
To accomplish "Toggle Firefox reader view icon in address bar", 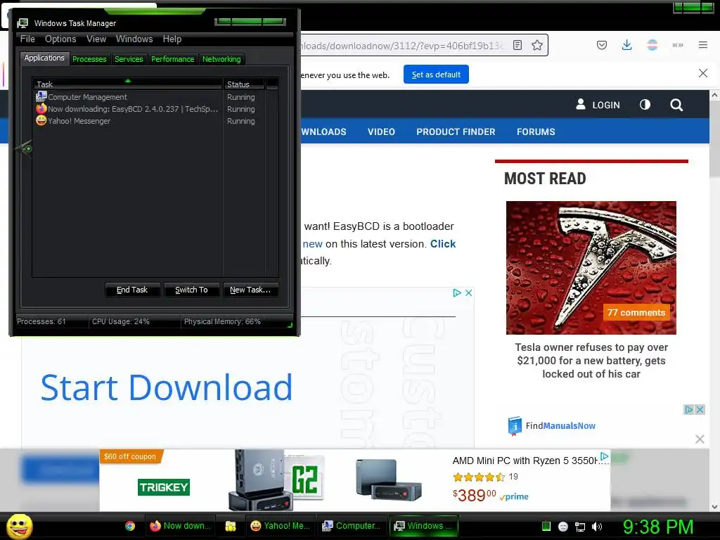I will click(517, 45).
